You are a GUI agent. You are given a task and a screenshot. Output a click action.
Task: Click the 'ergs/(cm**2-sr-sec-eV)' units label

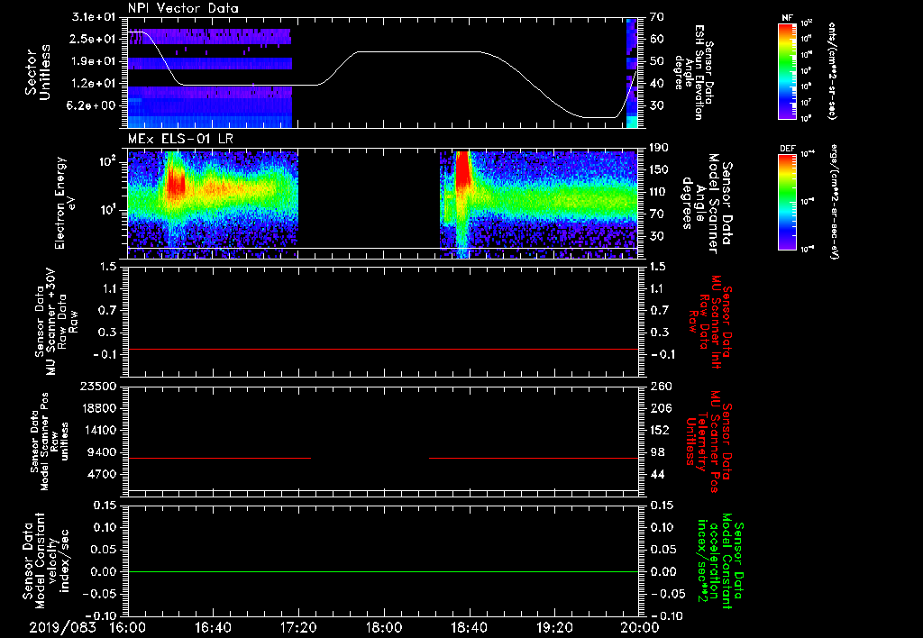[836, 201]
